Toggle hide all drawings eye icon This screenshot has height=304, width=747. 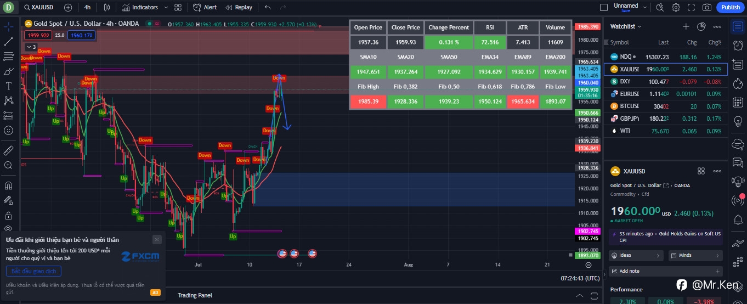tap(8, 228)
